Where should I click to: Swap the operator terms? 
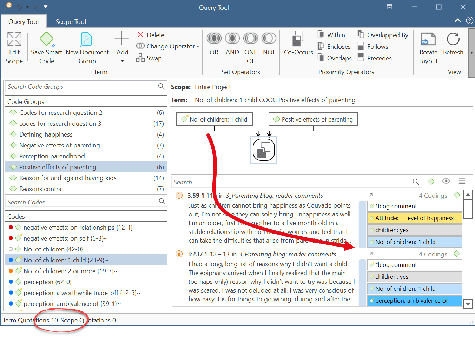(x=149, y=58)
